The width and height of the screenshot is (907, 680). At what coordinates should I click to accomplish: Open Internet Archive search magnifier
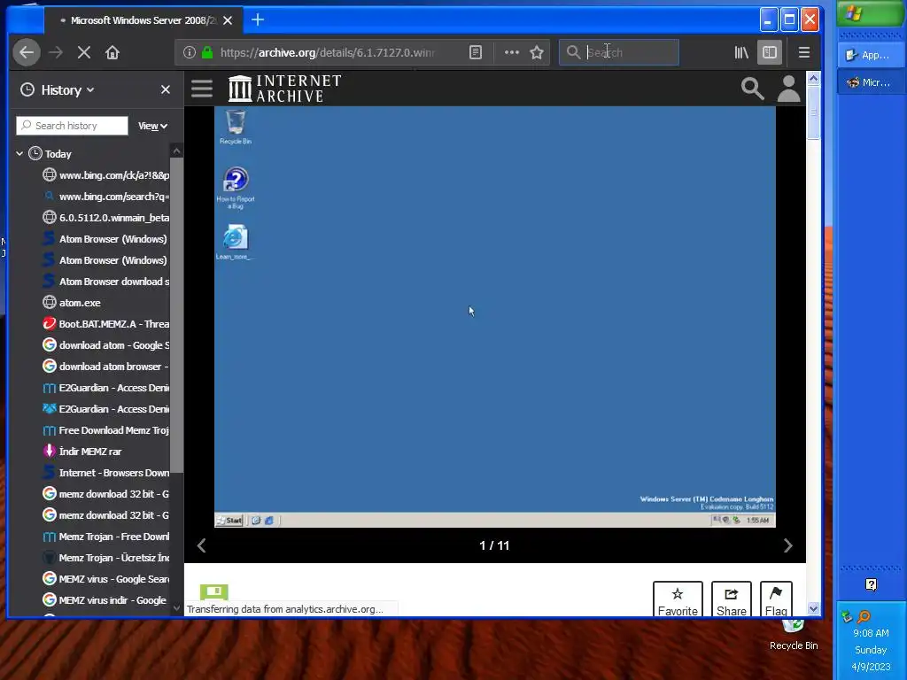click(752, 89)
